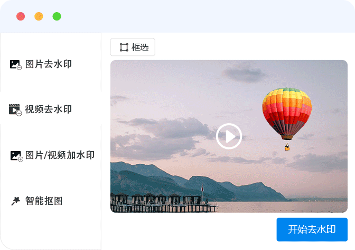Click the yellow minimize window dot
This screenshot has height=250, width=355.
click(x=39, y=16)
